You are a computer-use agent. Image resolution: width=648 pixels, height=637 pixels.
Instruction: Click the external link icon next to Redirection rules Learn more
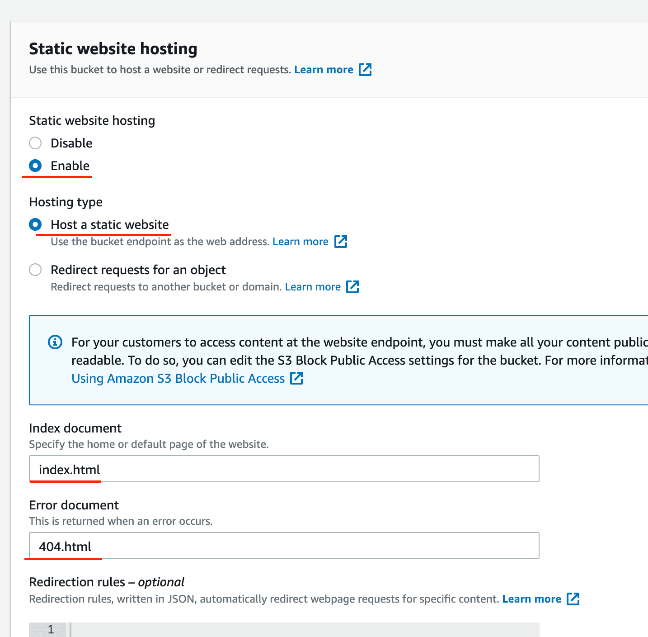tap(573, 599)
